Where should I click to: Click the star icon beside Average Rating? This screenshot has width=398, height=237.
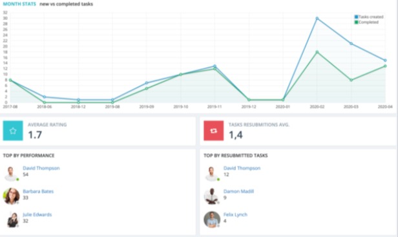(13, 131)
